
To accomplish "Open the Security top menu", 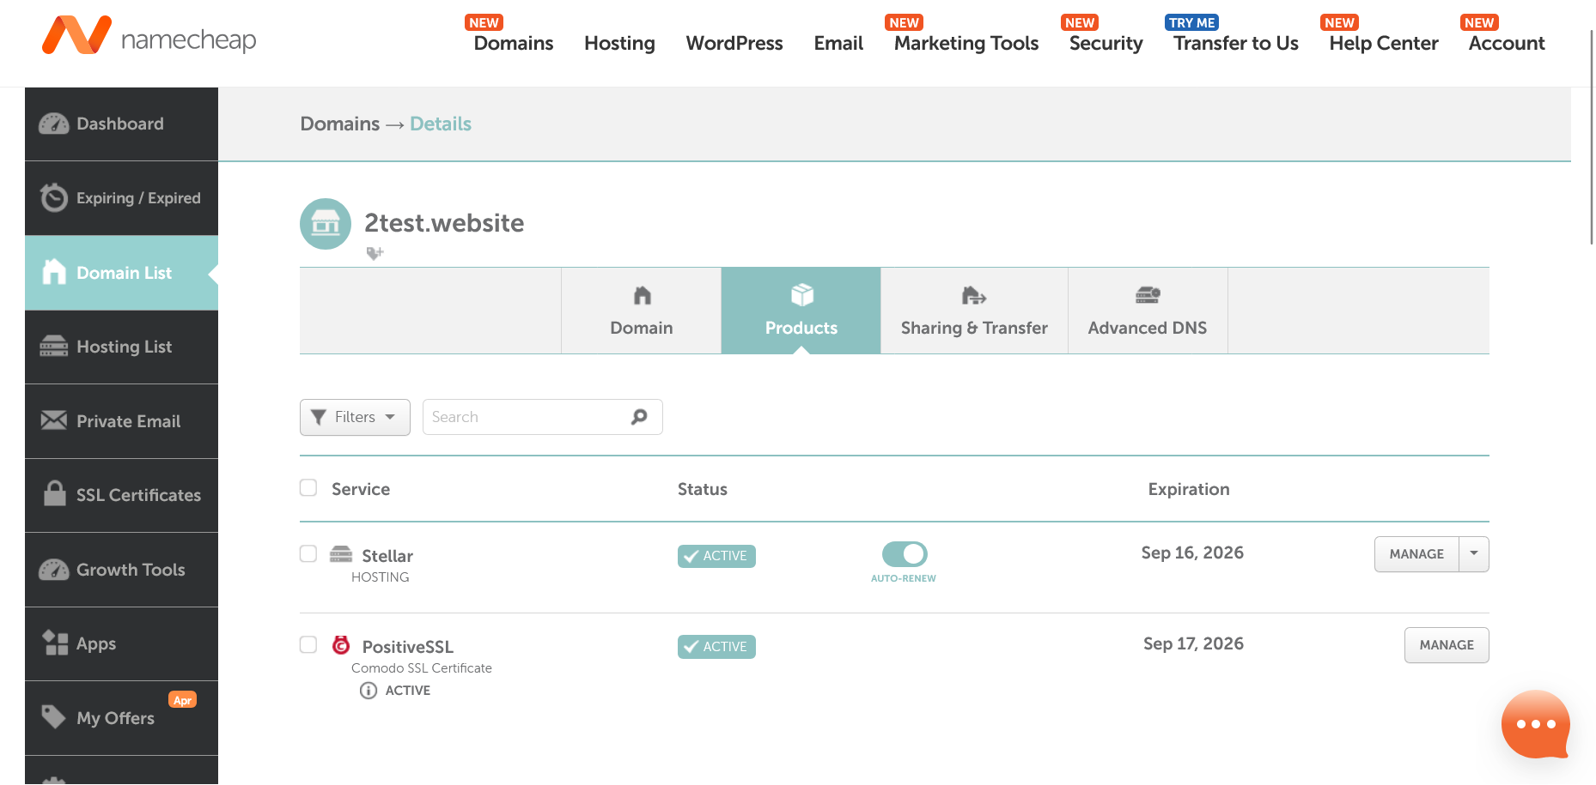I will click(1106, 43).
